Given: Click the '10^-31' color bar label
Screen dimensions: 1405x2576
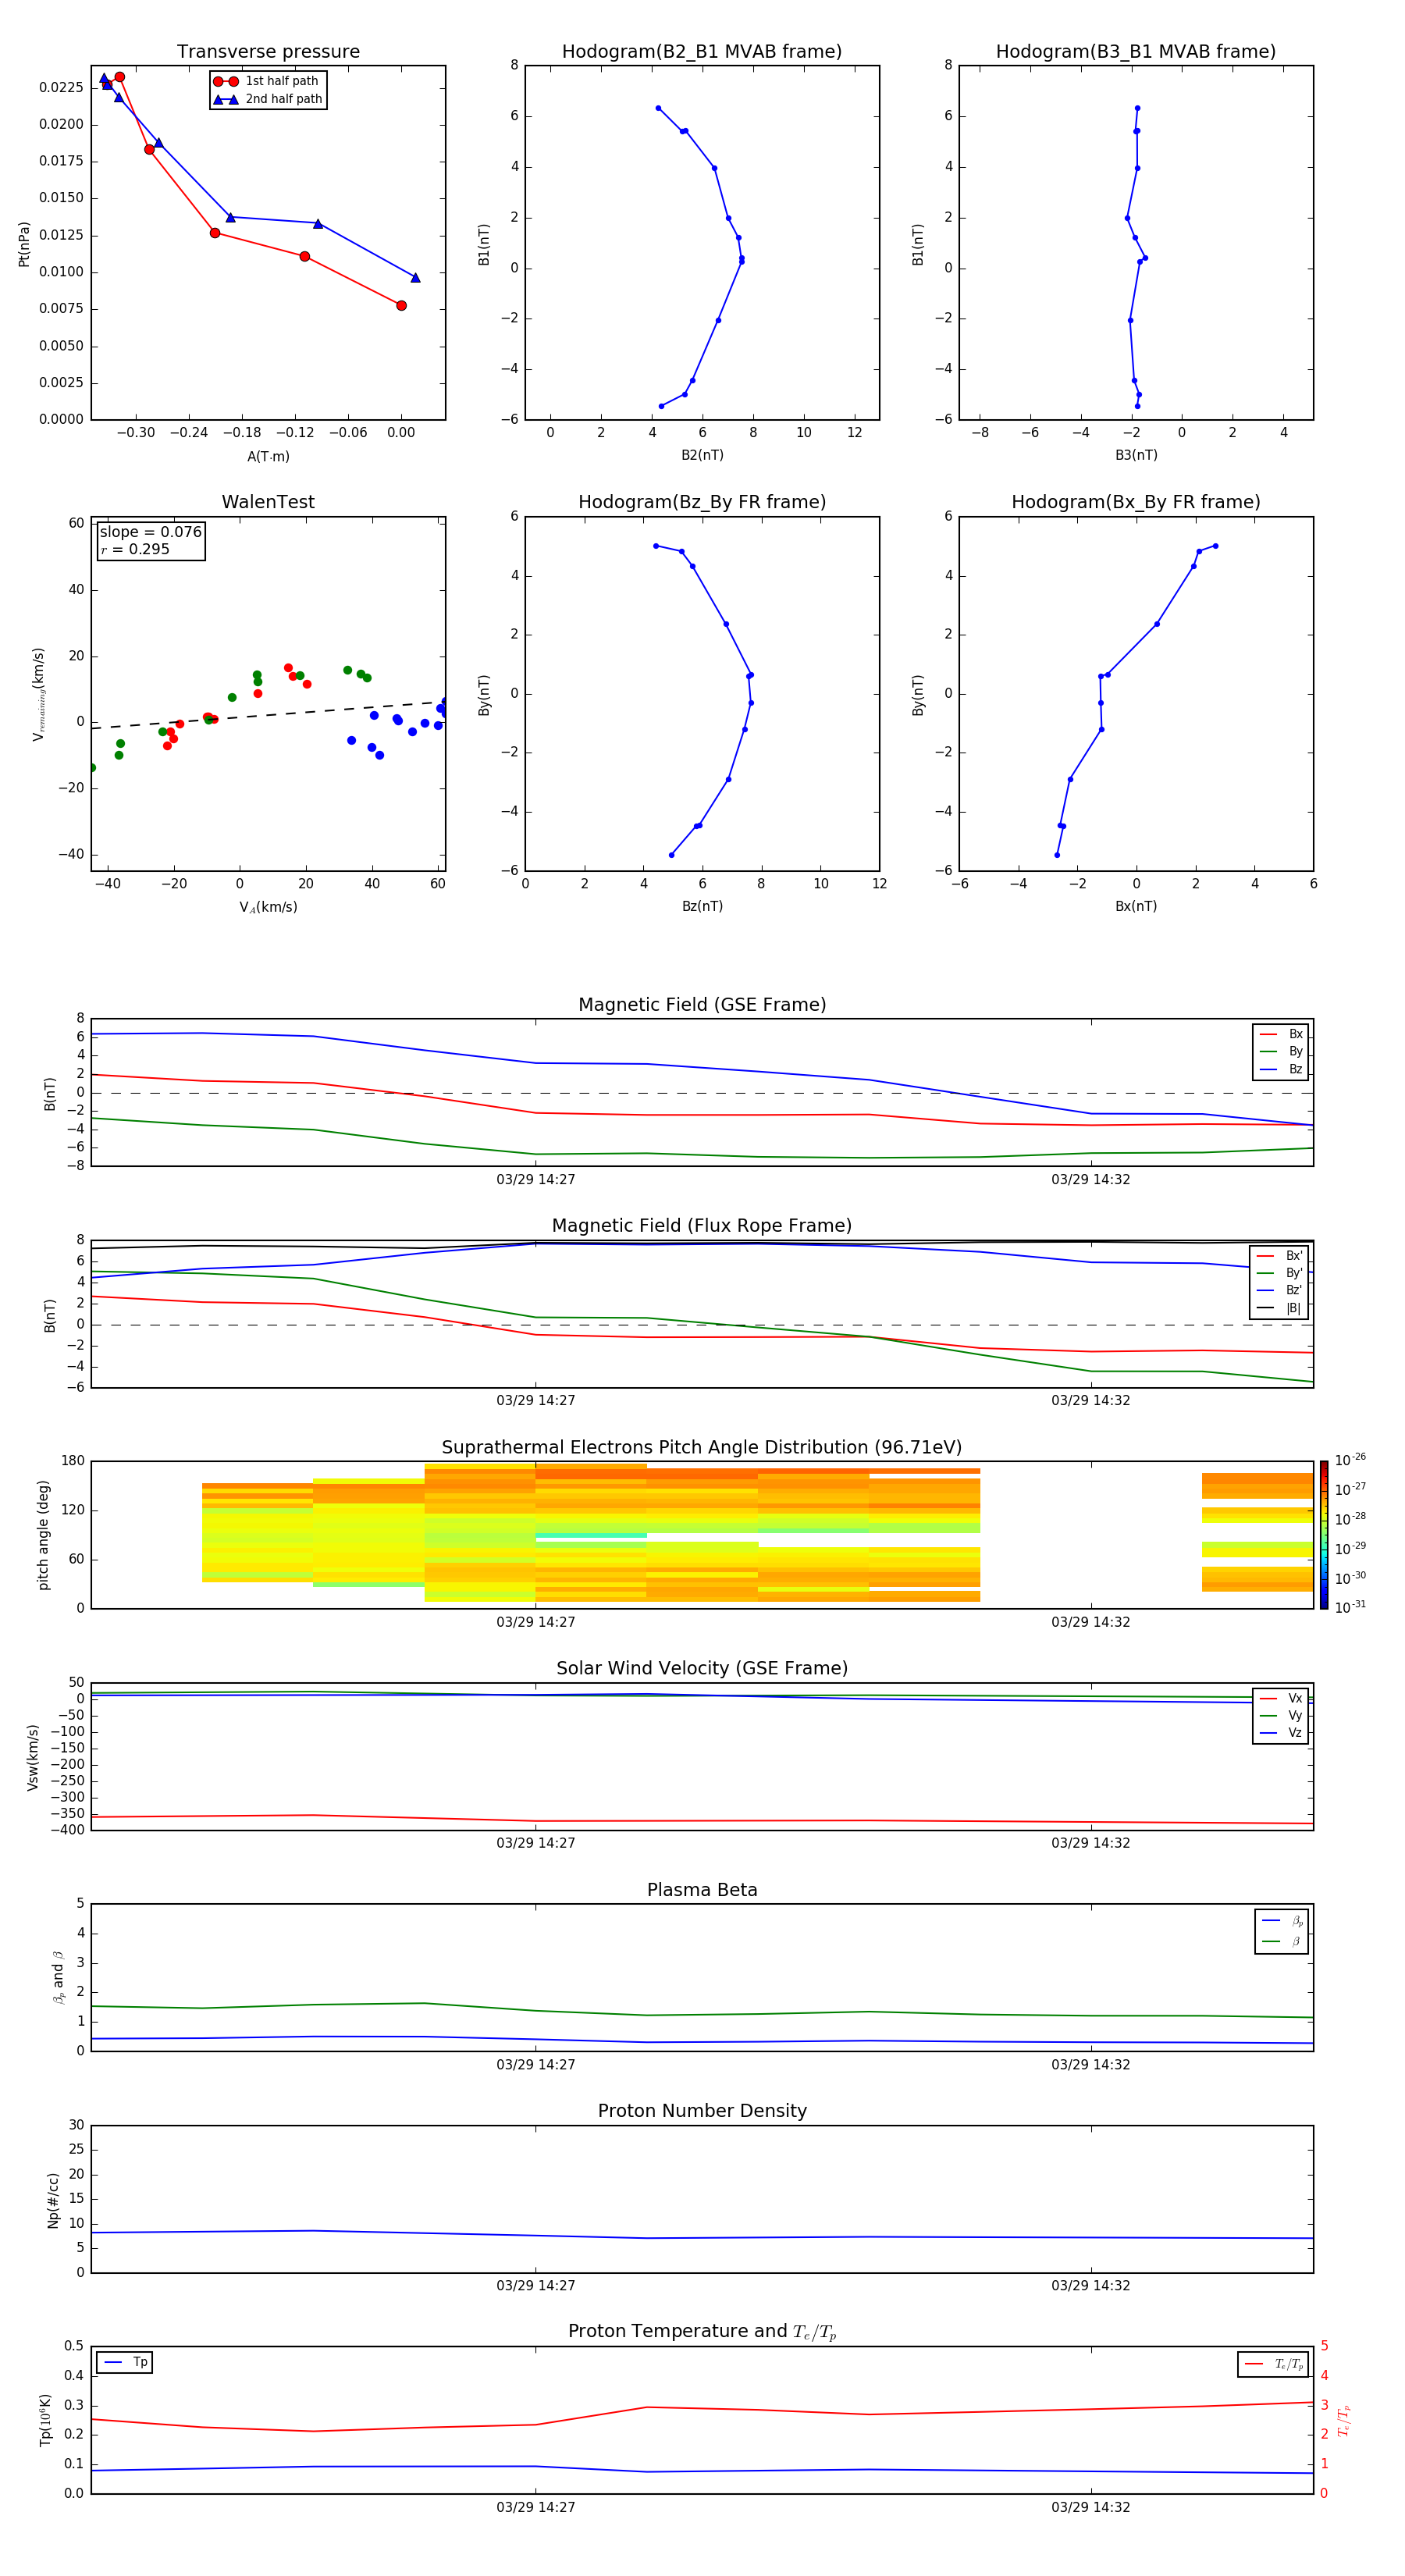Looking at the screenshot, I should point(1350,1608).
